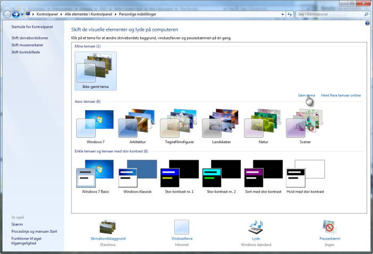Viewport: 373px width, 254px height.
Task: Open the Skrivebordsbaggrund slideshow icon
Action: 108,227
